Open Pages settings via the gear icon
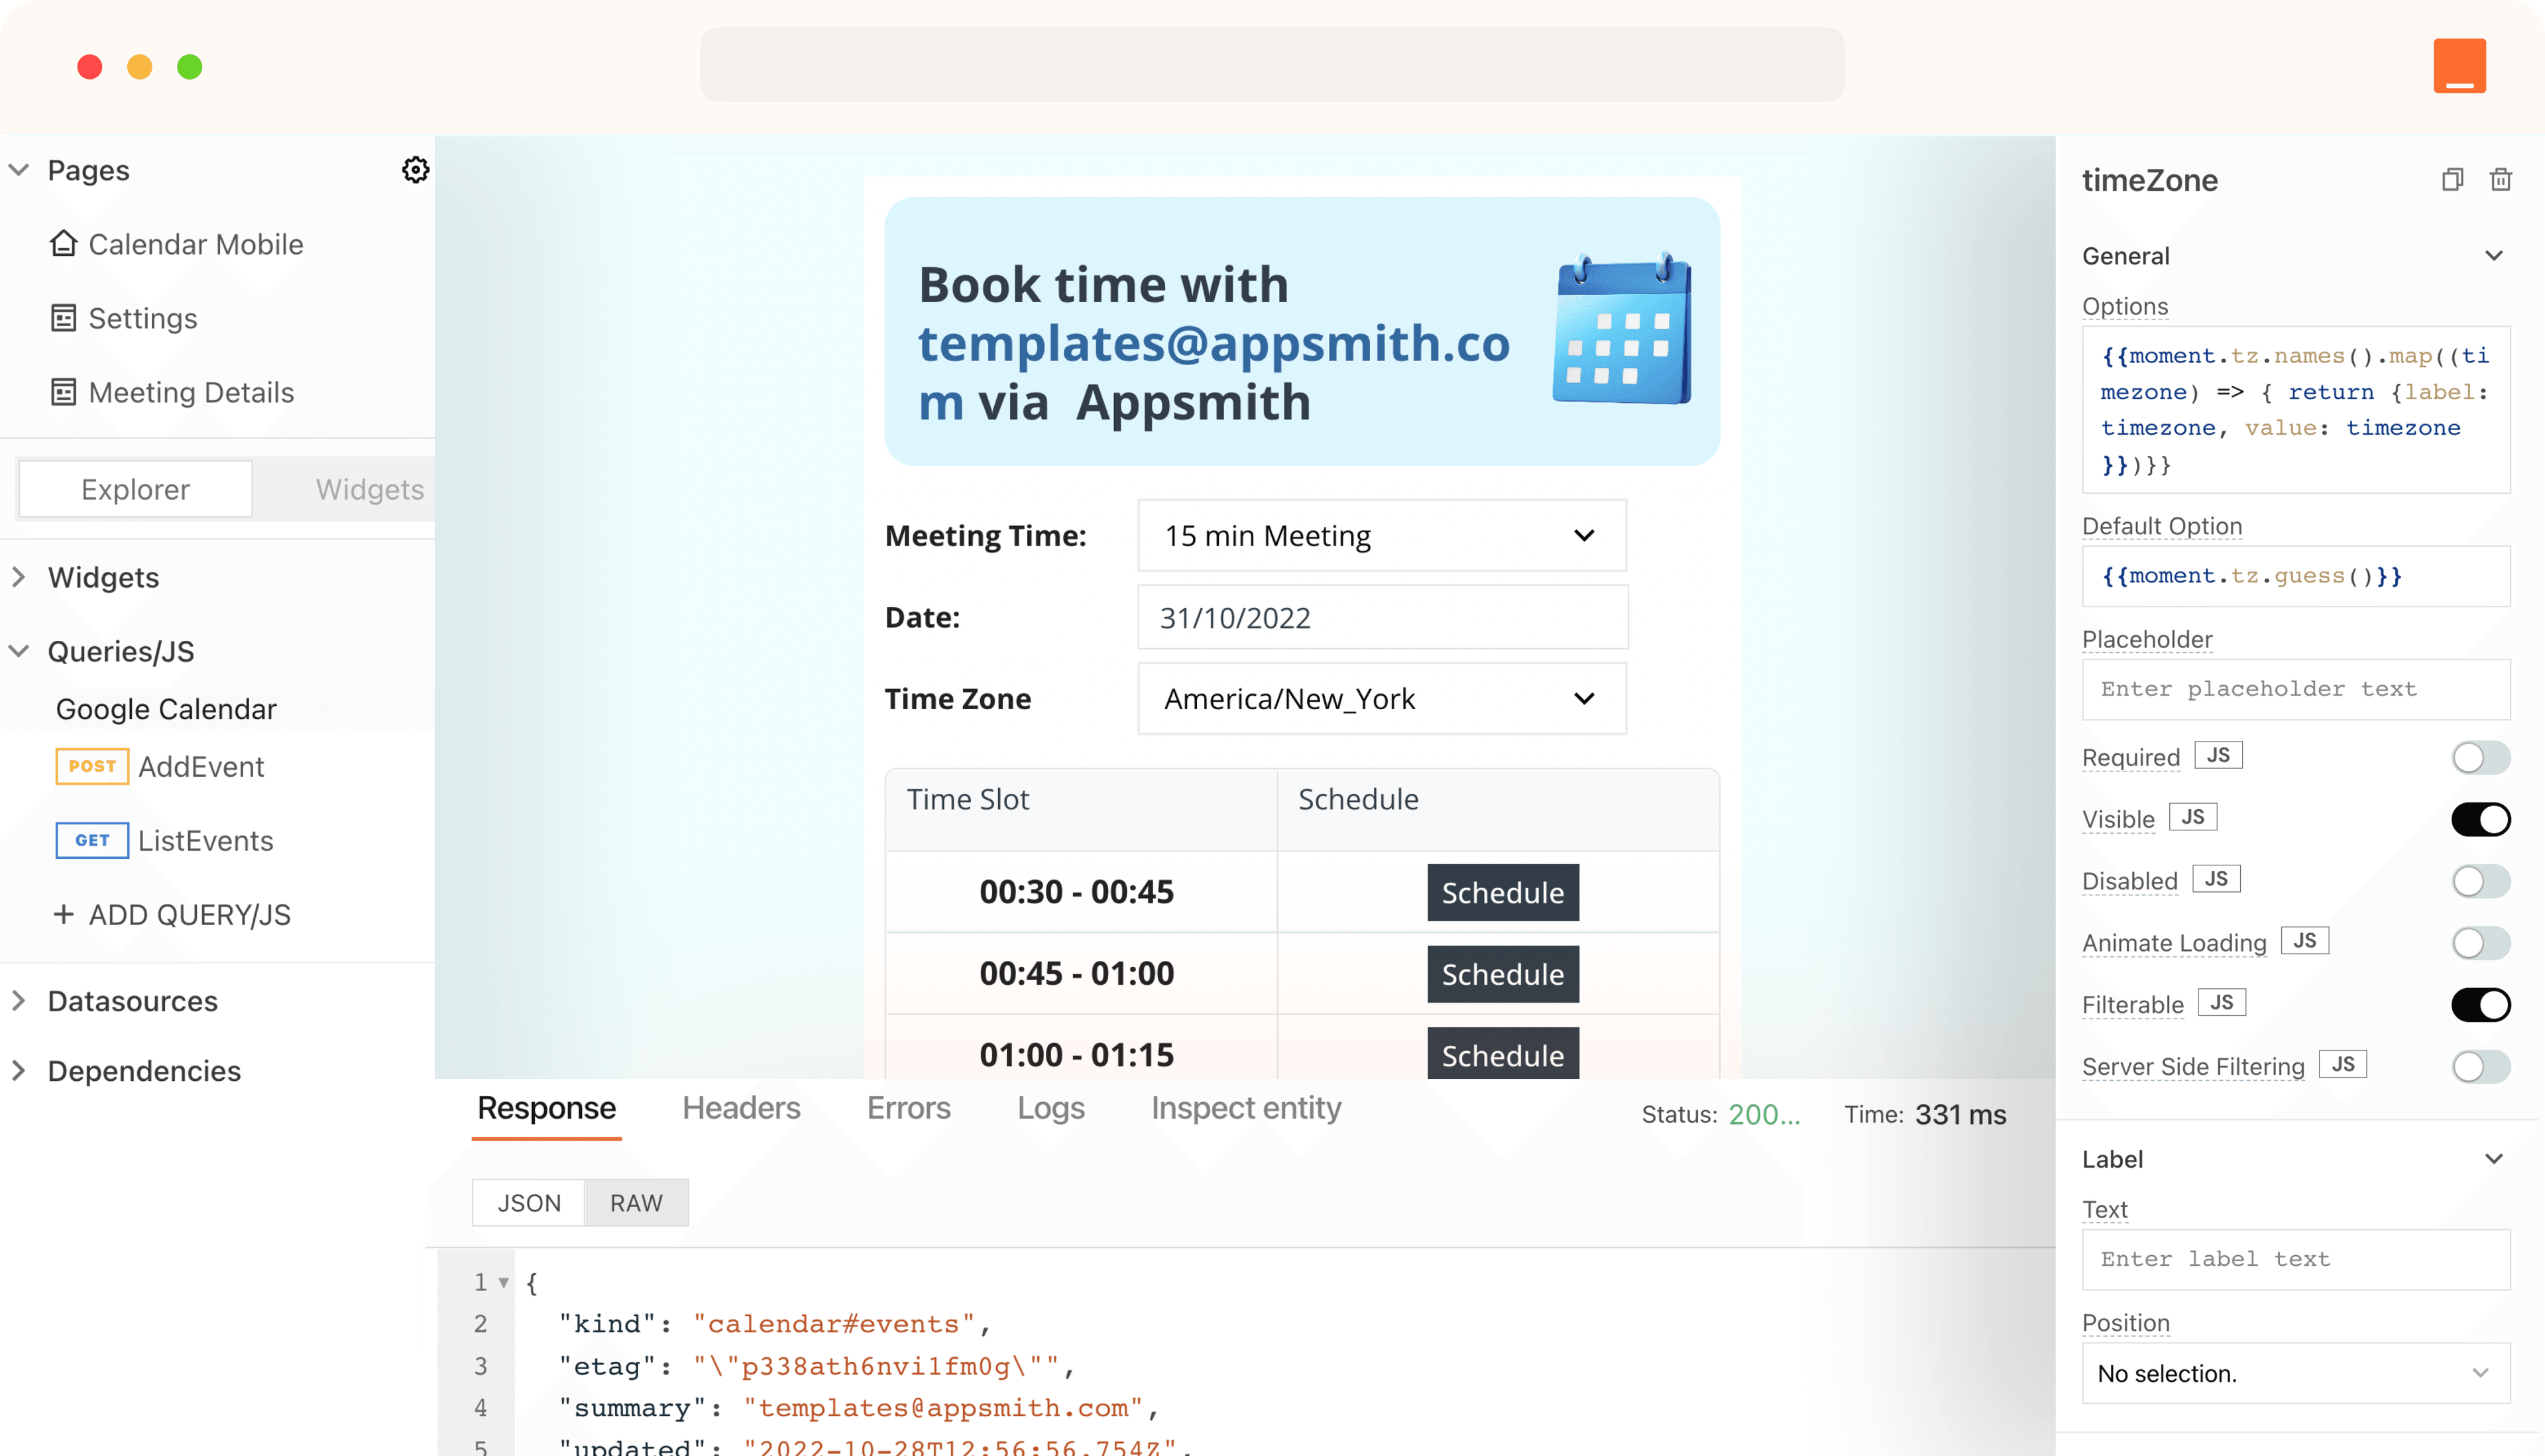Screen dimensions: 2545x1456 point(416,169)
